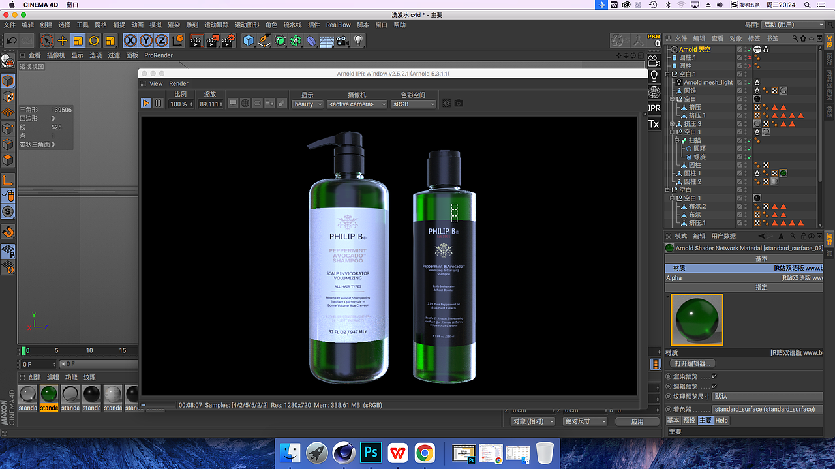835x469 pixels.
Task: Open the 绝对尺寸 size dropdown
Action: tap(585, 421)
